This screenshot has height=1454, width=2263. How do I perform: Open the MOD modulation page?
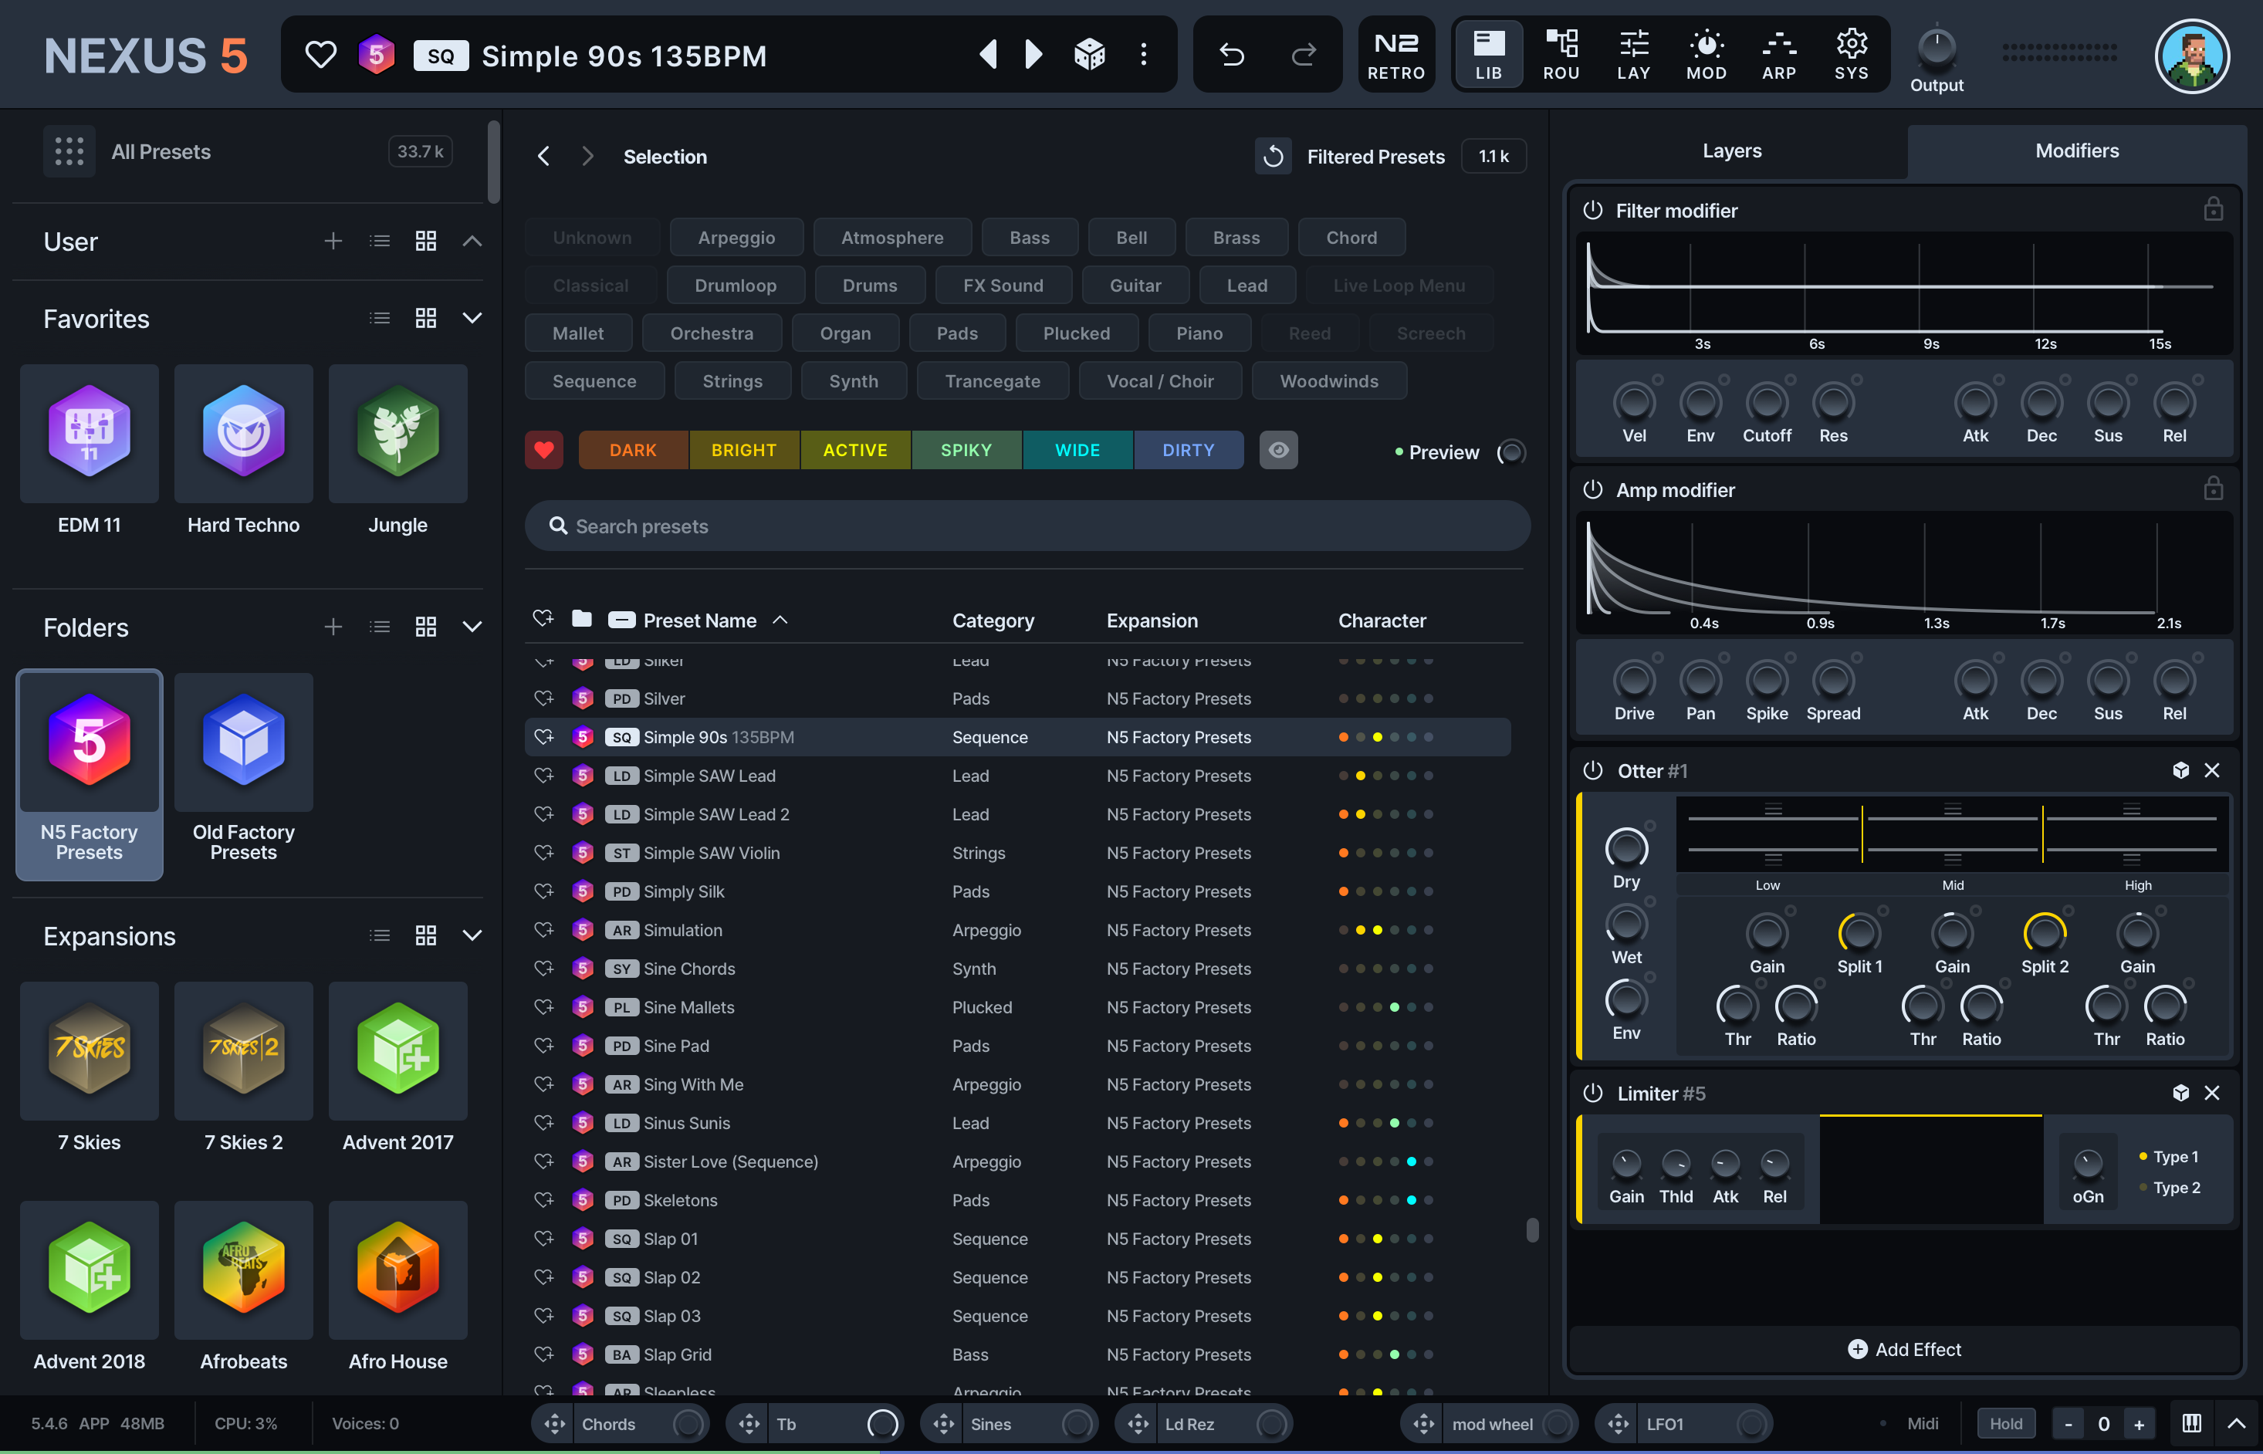point(1706,55)
